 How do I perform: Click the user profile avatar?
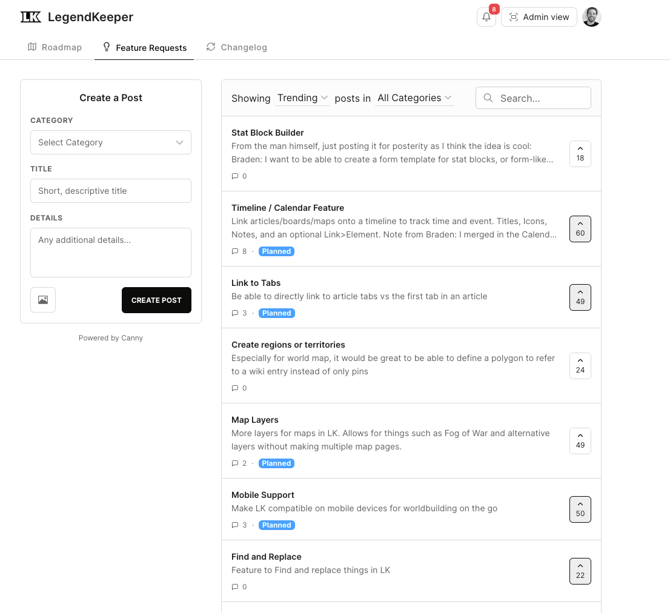[x=592, y=17]
